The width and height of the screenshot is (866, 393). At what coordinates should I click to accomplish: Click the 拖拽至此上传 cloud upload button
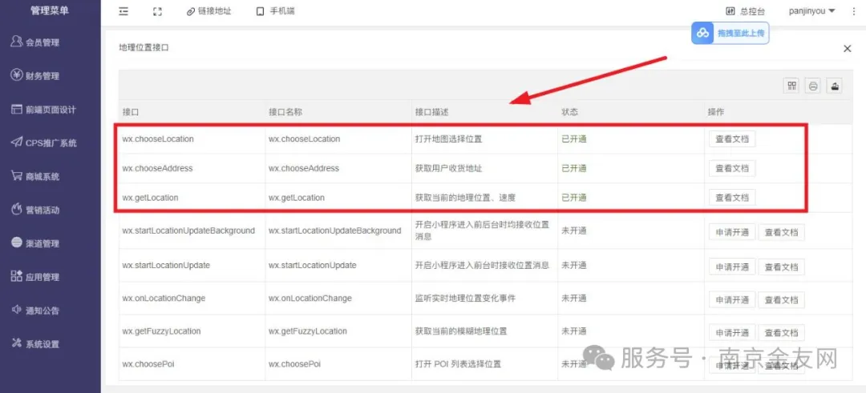[730, 33]
